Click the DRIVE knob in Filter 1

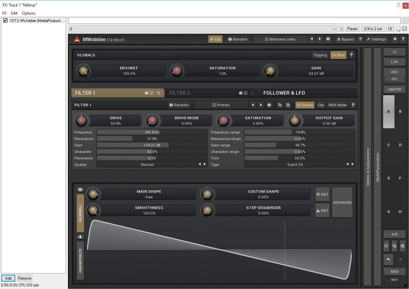point(82,121)
